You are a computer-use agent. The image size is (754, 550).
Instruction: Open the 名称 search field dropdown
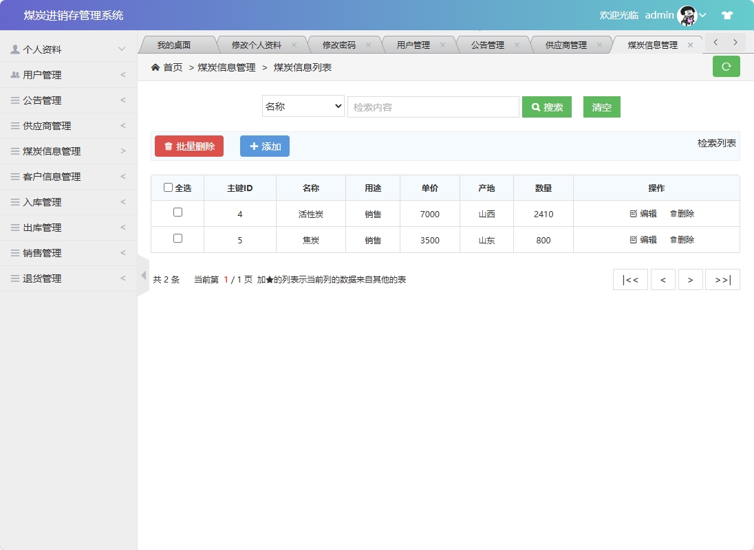(303, 106)
